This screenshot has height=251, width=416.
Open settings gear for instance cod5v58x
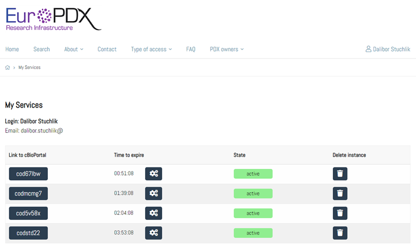click(x=153, y=213)
